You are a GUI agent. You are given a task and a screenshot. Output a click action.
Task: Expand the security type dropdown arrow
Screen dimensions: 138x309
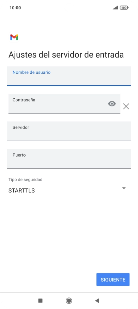tap(124, 188)
